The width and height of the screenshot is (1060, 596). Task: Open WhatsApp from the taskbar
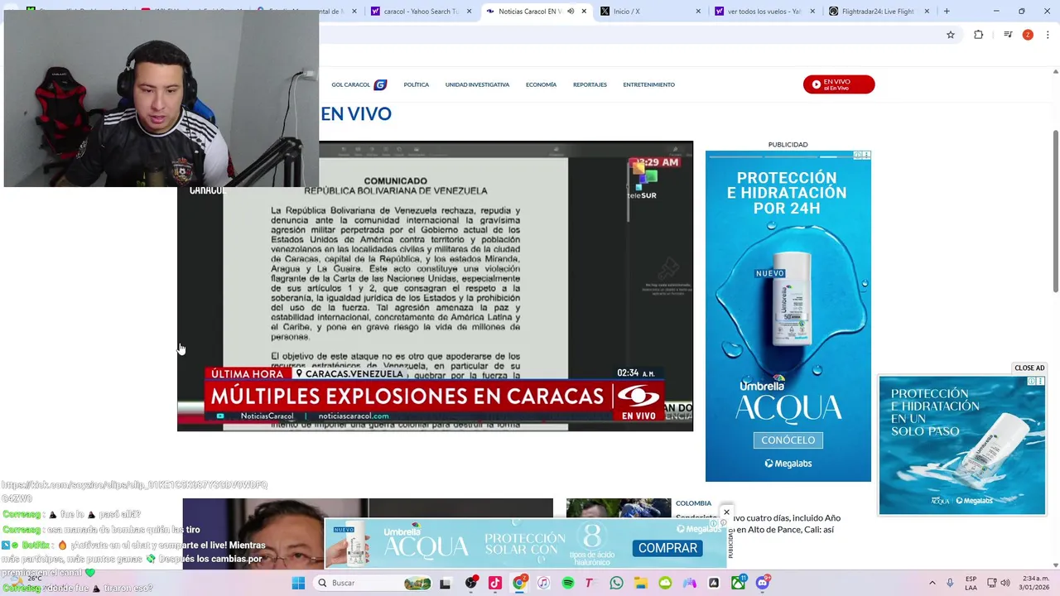coord(616,583)
